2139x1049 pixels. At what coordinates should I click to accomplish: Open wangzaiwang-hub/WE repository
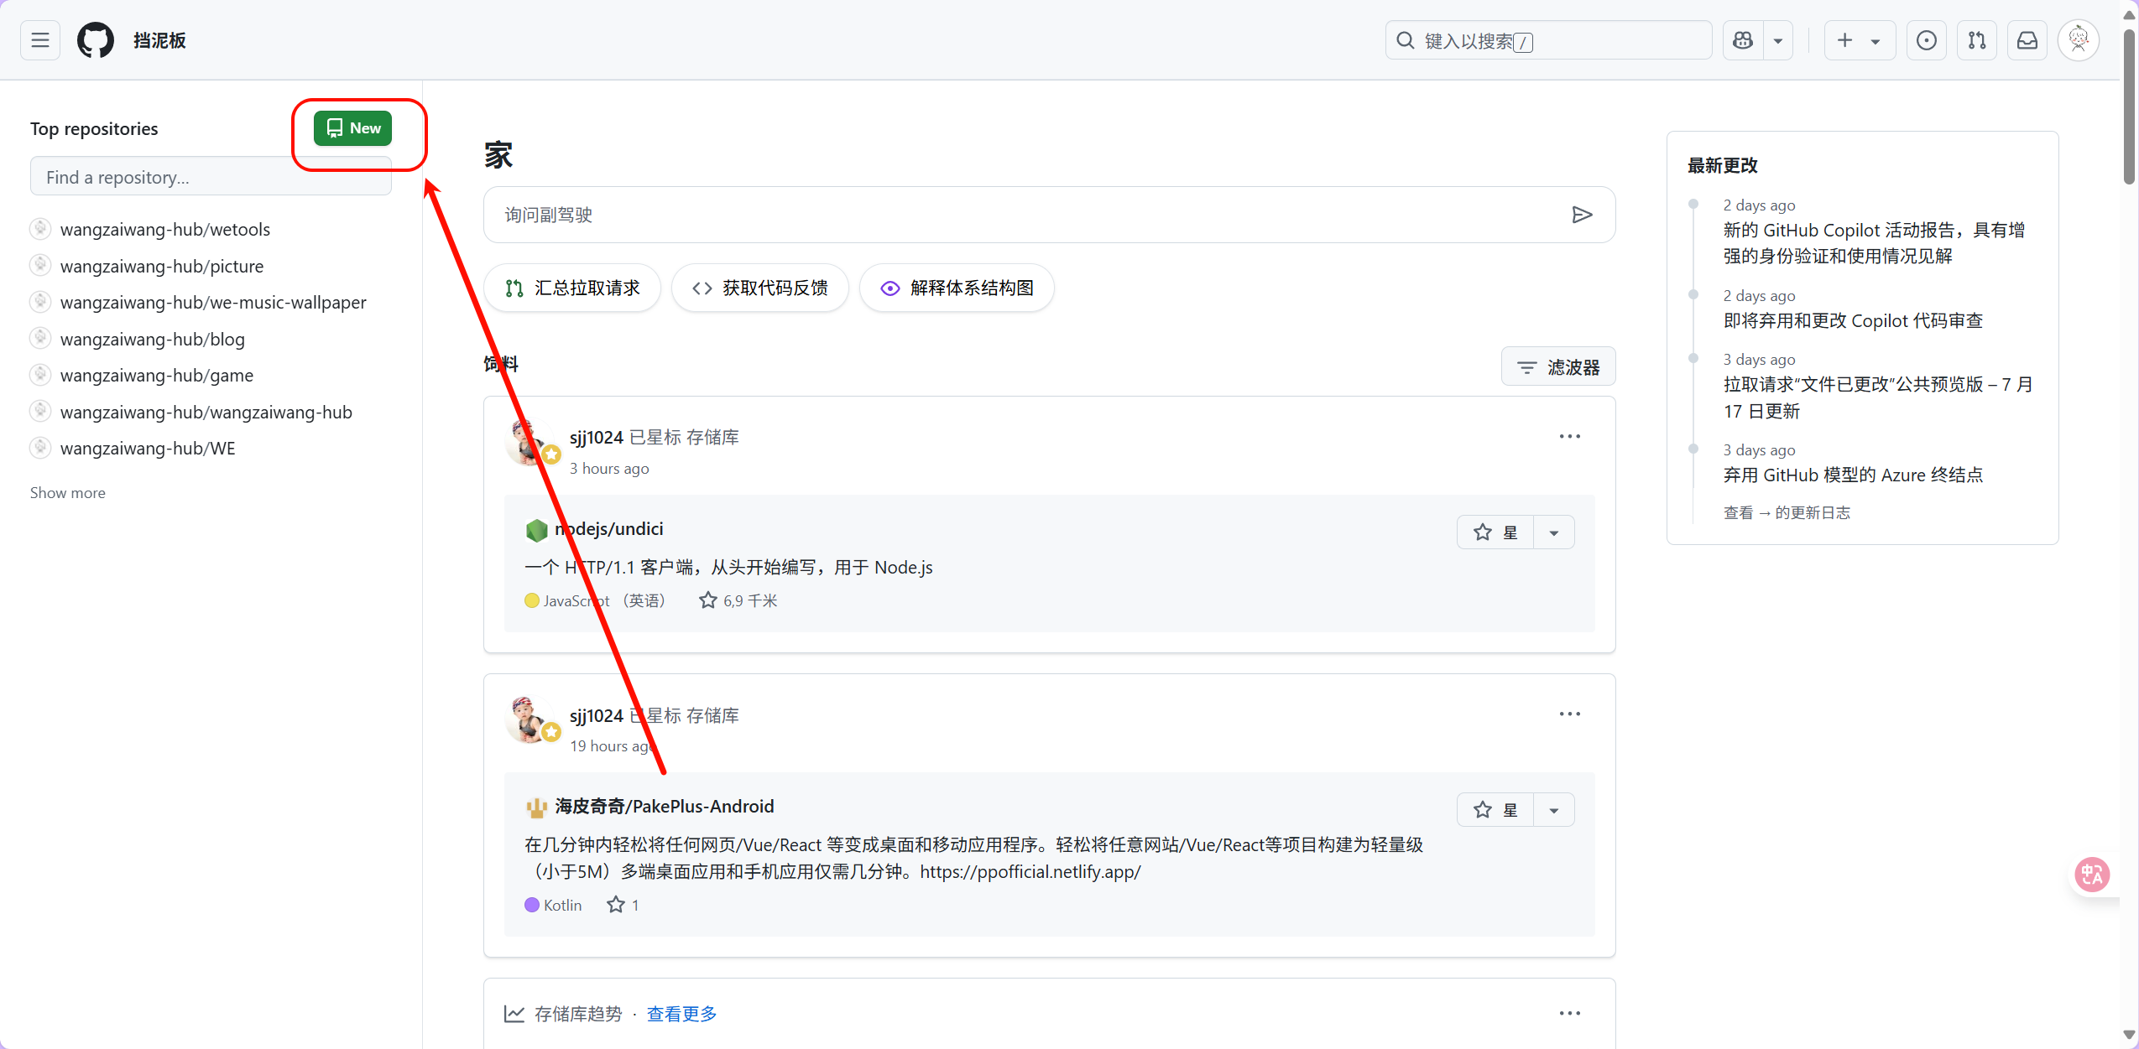tap(148, 449)
